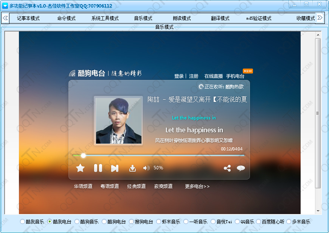
Task: Expand 更多电台 channel list
Action: click(x=197, y=186)
